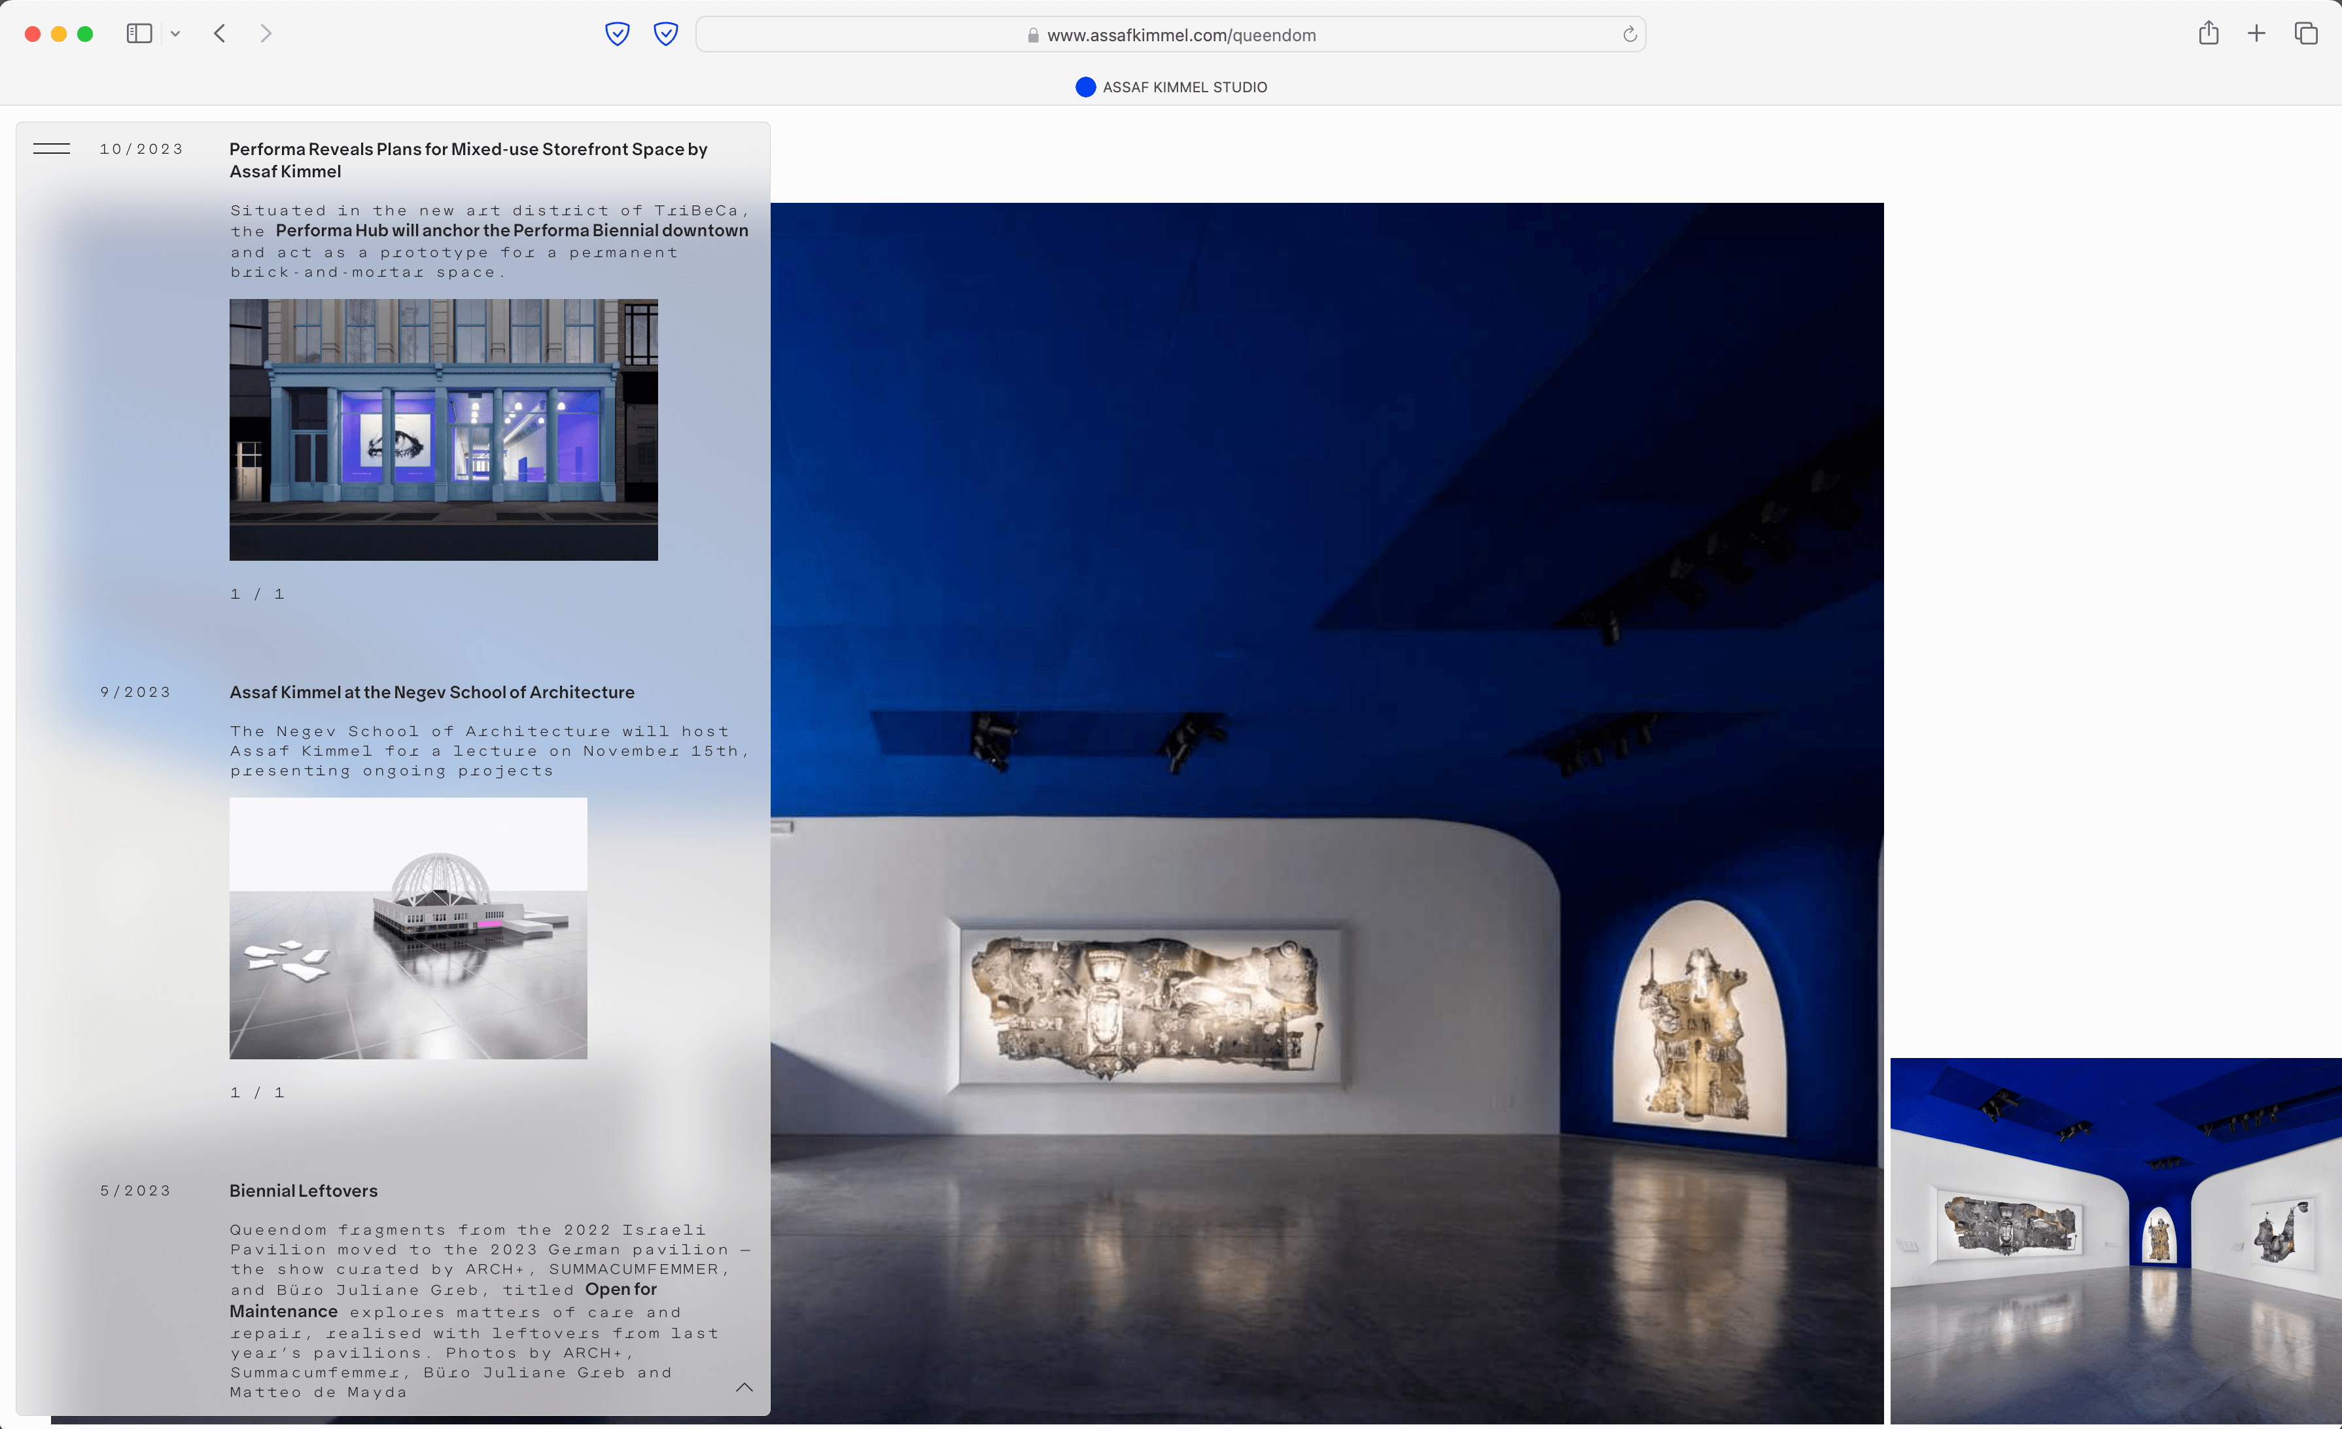This screenshot has width=2342, height=1429.
Task: Reload the current page
Action: tap(1629, 35)
